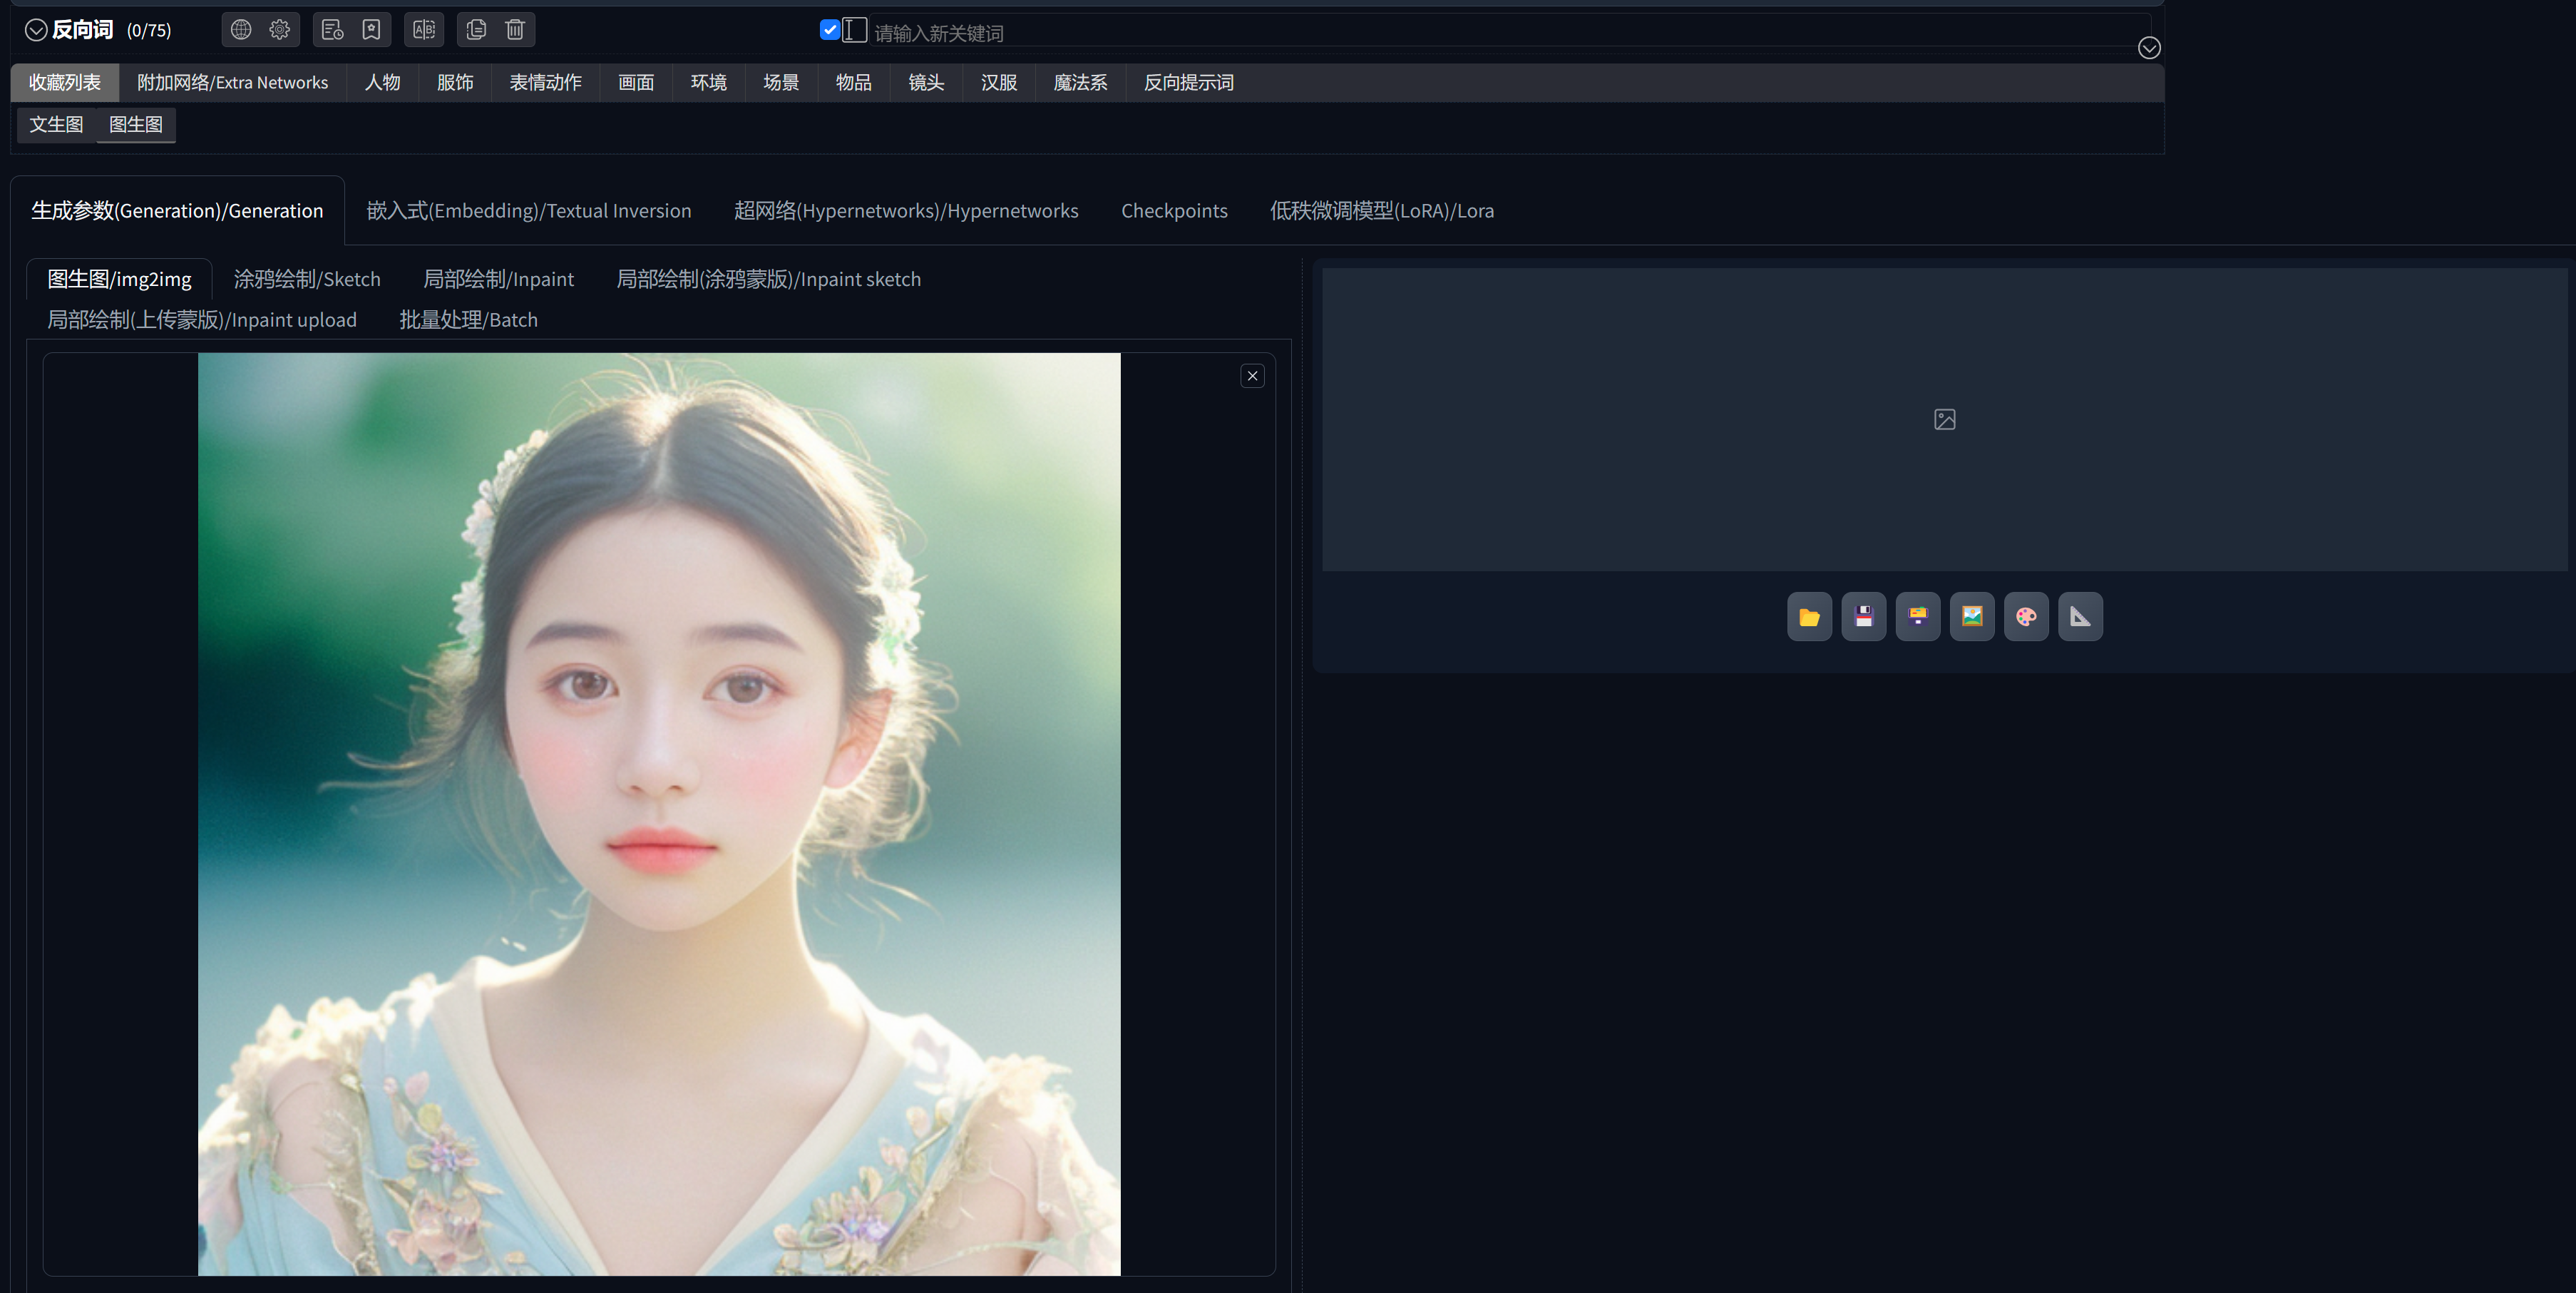Remove the uploaded portrait image
Screen dimensions: 2576x1293
(x=1252, y=376)
